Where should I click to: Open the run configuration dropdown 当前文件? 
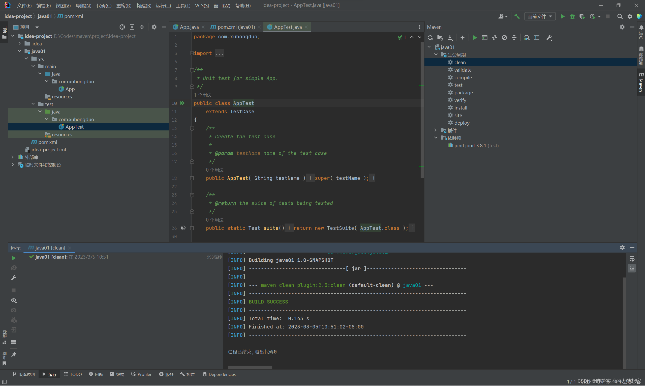(x=540, y=16)
